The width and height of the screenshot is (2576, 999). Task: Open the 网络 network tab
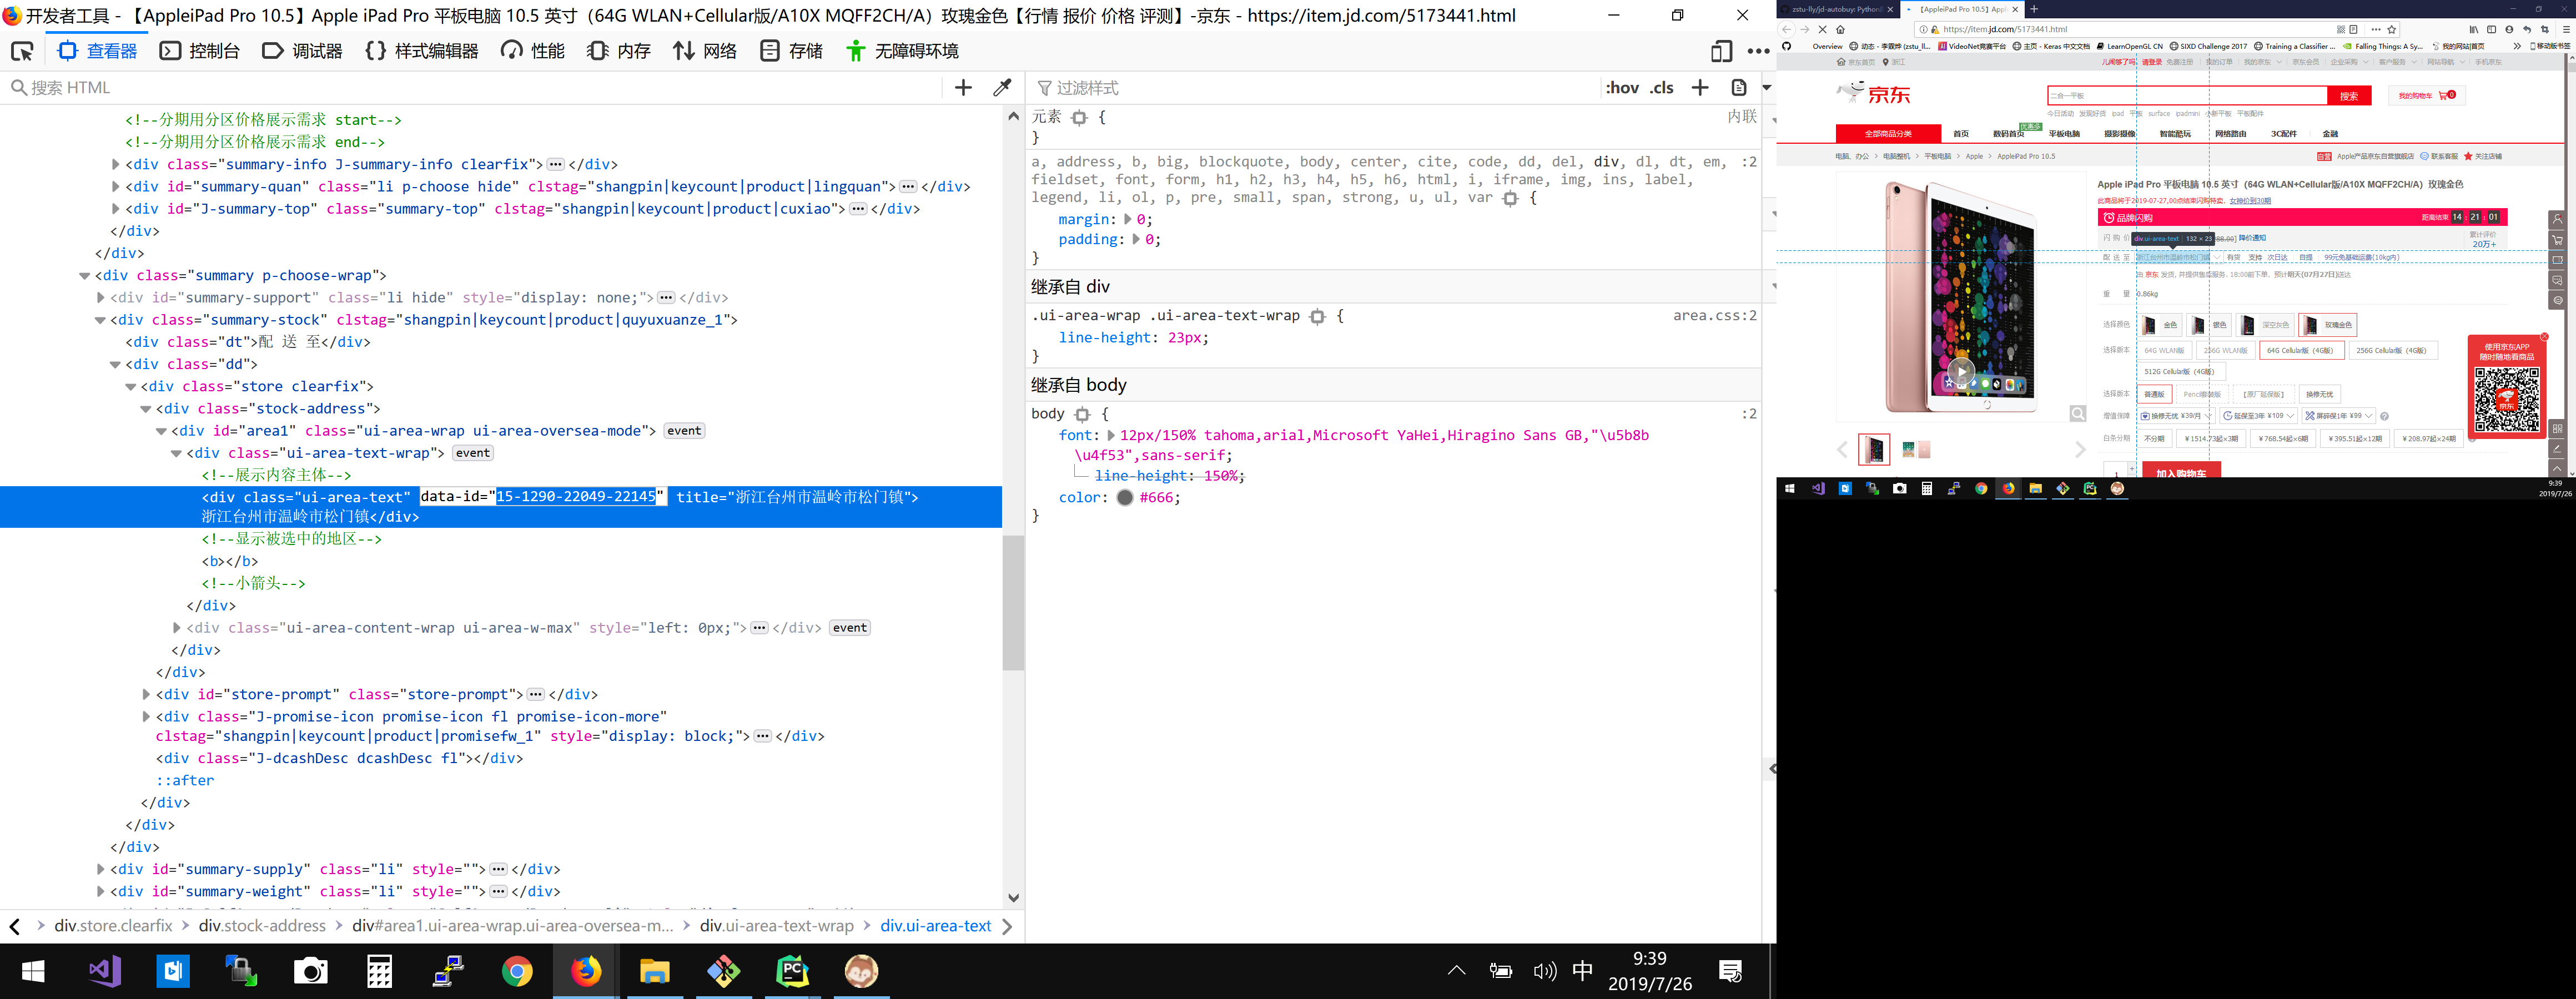[x=705, y=51]
